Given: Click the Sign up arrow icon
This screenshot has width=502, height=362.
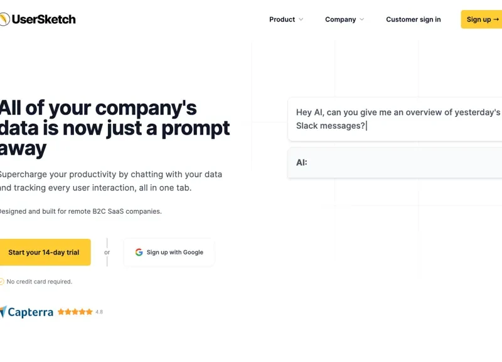Looking at the screenshot, I should tap(496, 19).
